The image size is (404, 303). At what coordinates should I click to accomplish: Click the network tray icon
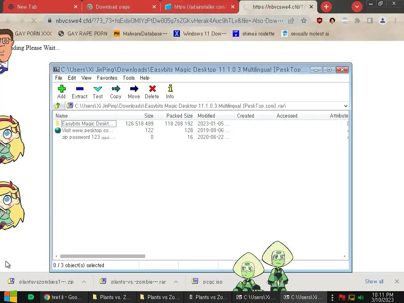(352, 297)
